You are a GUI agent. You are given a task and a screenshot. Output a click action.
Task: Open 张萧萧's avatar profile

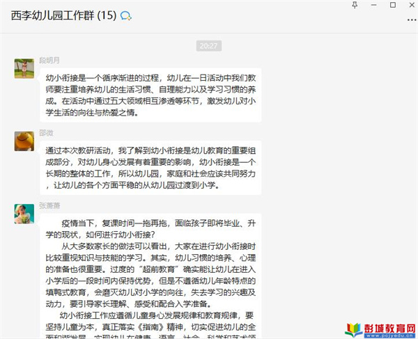point(24,214)
